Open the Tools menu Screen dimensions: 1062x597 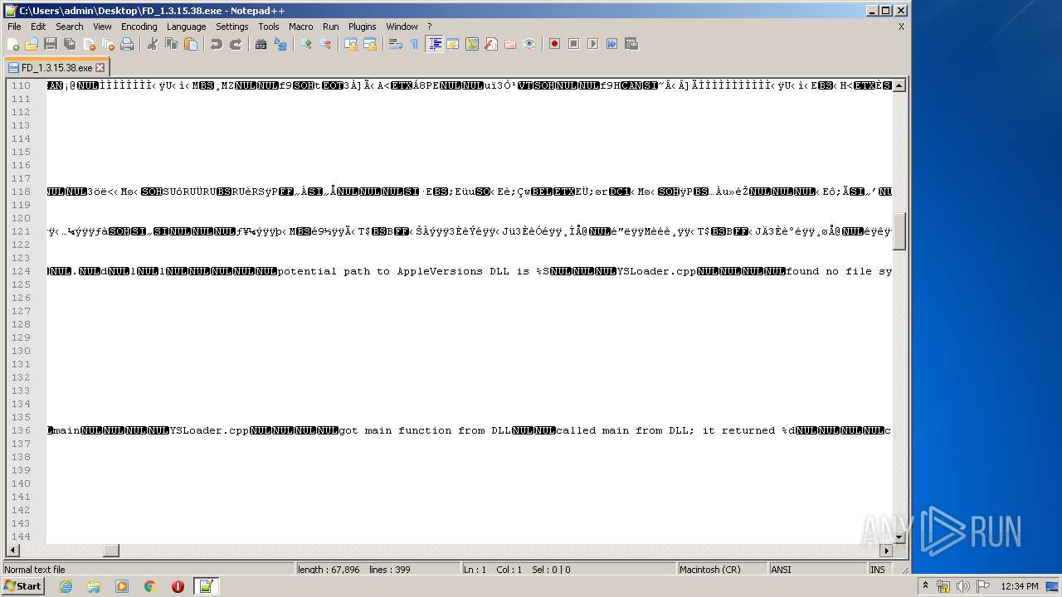[x=269, y=27]
